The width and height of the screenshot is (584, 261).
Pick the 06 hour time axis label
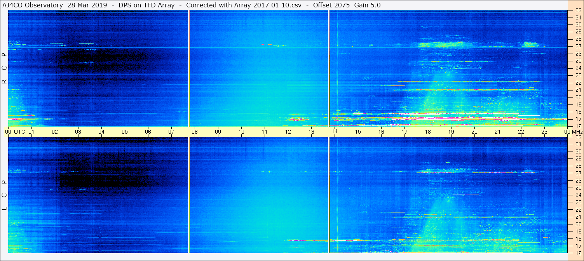point(148,132)
